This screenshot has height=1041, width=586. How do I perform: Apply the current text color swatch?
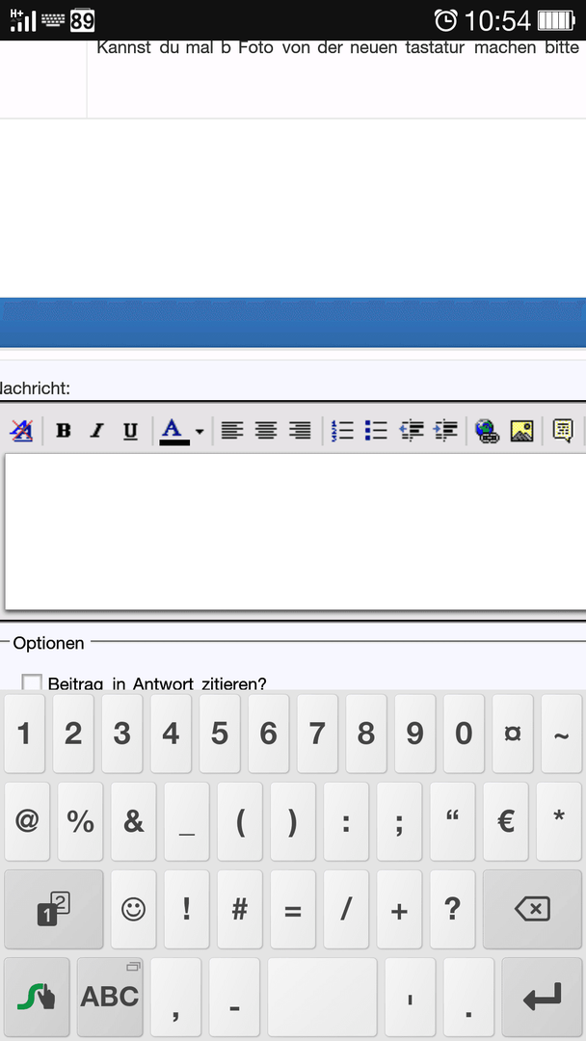click(173, 432)
